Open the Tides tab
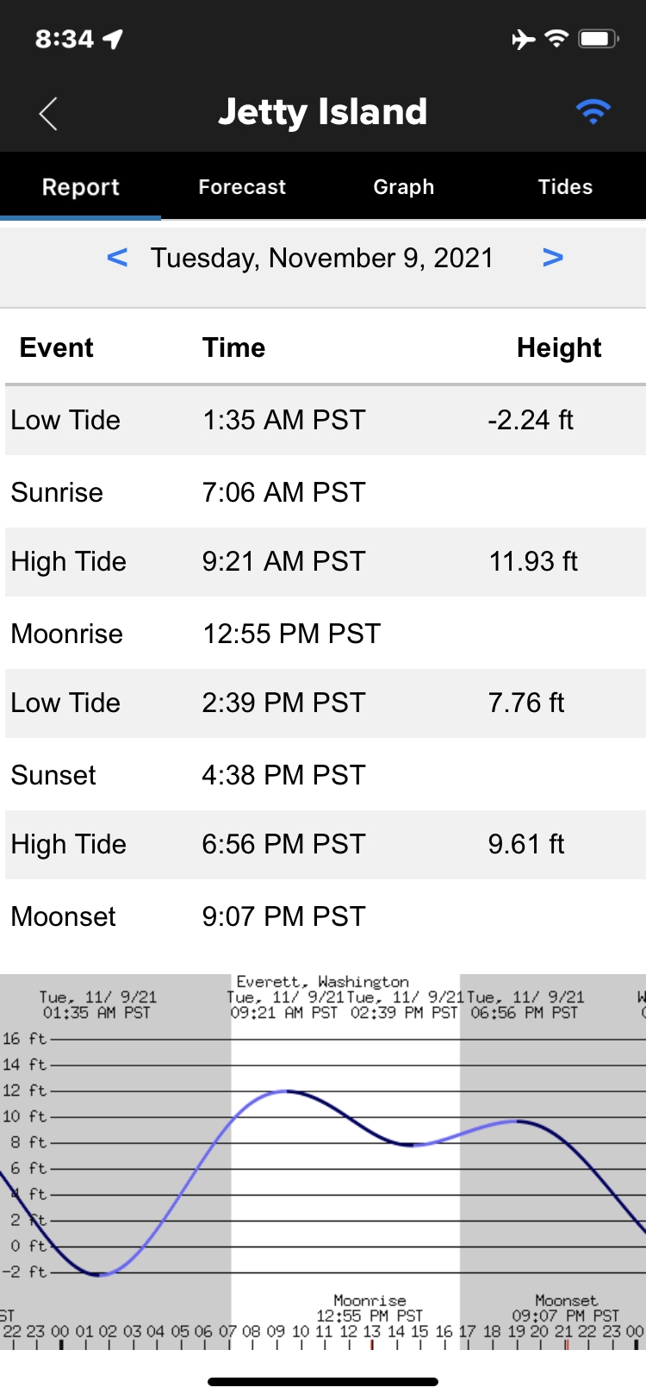This screenshot has width=646, height=1400. (x=565, y=187)
